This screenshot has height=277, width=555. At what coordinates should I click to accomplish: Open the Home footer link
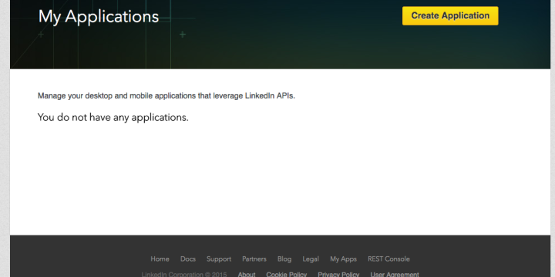tap(160, 259)
